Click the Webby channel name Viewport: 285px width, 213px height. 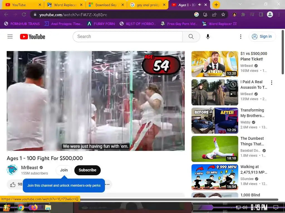tap(245, 122)
